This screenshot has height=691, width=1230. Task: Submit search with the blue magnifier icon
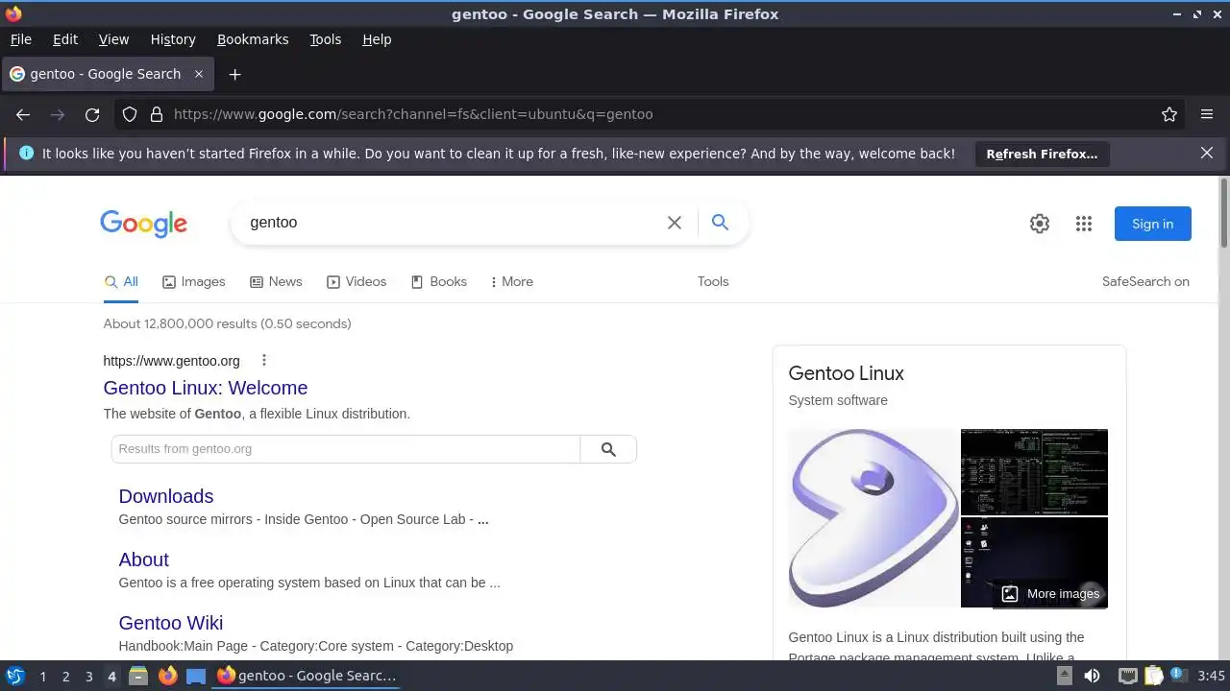click(x=720, y=223)
